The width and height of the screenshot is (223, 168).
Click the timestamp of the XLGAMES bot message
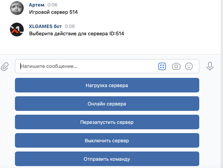[x=70, y=26]
